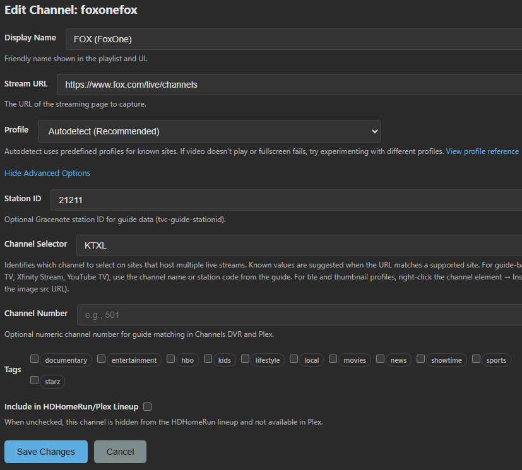
Task: Open the Profile dropdown
Action: [209, 131]
